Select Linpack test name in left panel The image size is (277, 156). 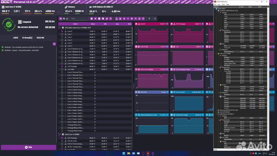[x=27, y=22]
